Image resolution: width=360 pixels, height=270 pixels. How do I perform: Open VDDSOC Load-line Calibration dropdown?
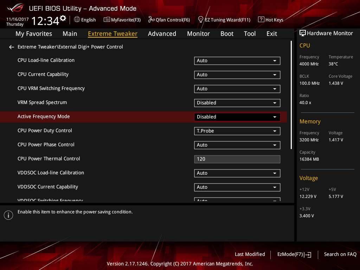click(237, 173)
